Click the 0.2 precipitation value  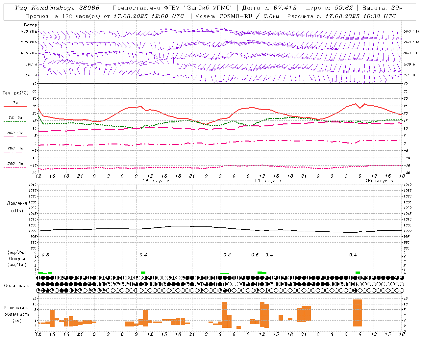point(227,255)
